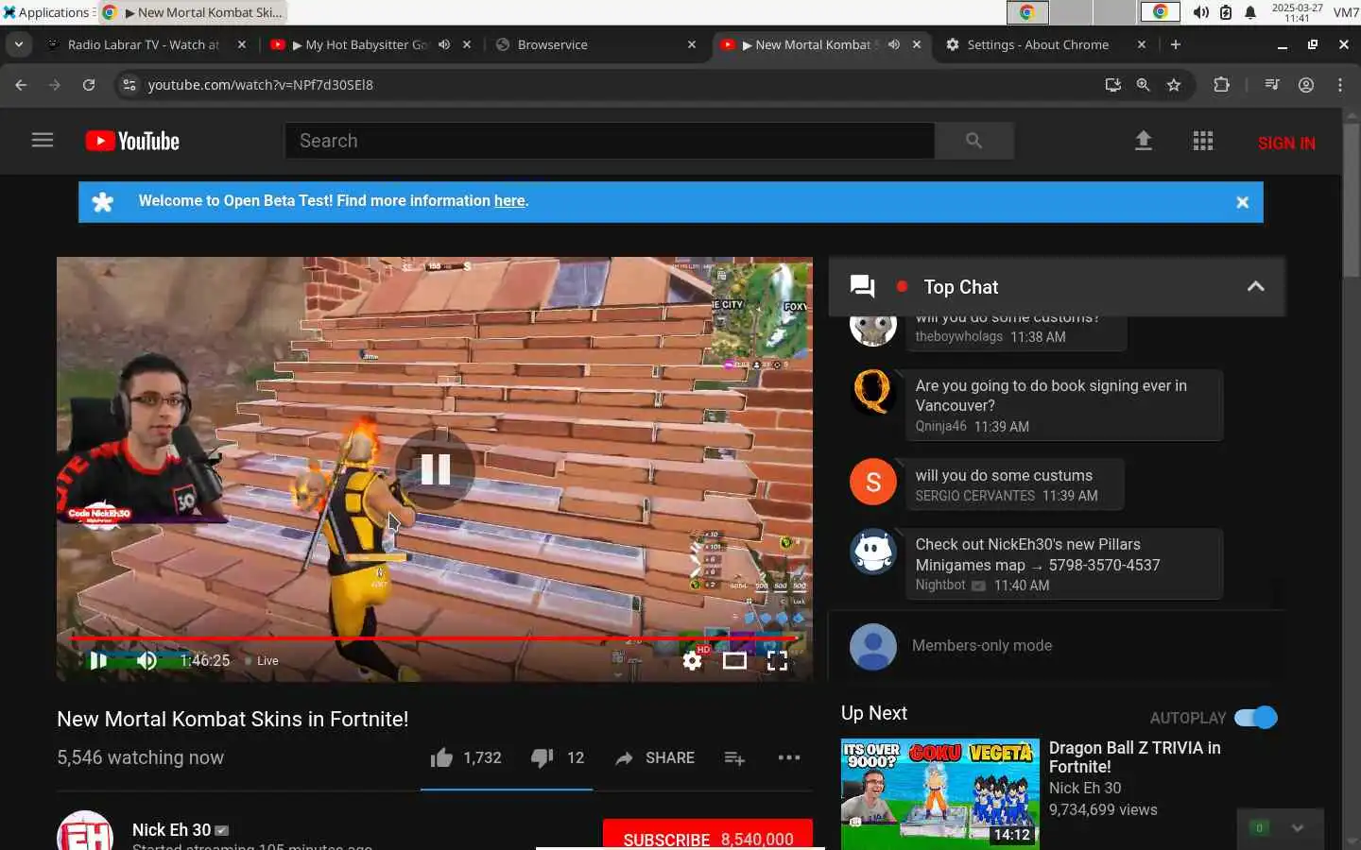This screenshot has height=850, width=1361.
Task: Click the SIGN IN link
Action: coord(1286,143)
